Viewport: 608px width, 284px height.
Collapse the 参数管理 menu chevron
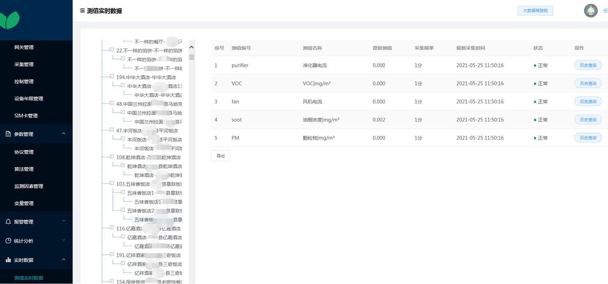[x=64, y=134]
